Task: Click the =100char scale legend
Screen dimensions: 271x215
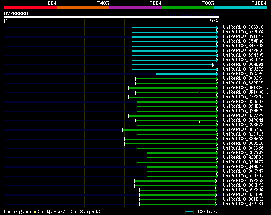Action: 202,212
